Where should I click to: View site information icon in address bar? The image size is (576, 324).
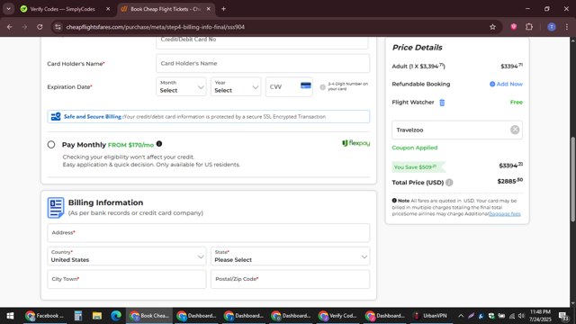(58, 27)
